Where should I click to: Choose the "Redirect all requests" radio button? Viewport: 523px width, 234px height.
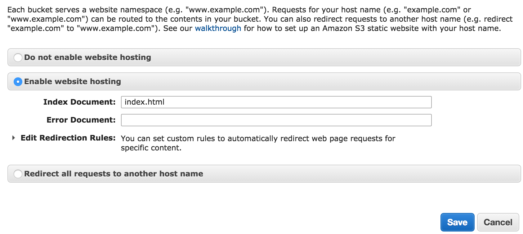[18, 174]
